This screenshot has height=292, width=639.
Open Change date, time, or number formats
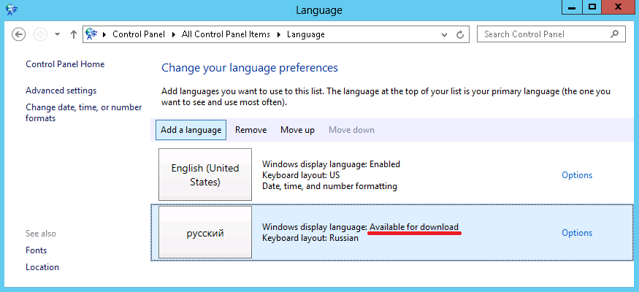point(83,112)
